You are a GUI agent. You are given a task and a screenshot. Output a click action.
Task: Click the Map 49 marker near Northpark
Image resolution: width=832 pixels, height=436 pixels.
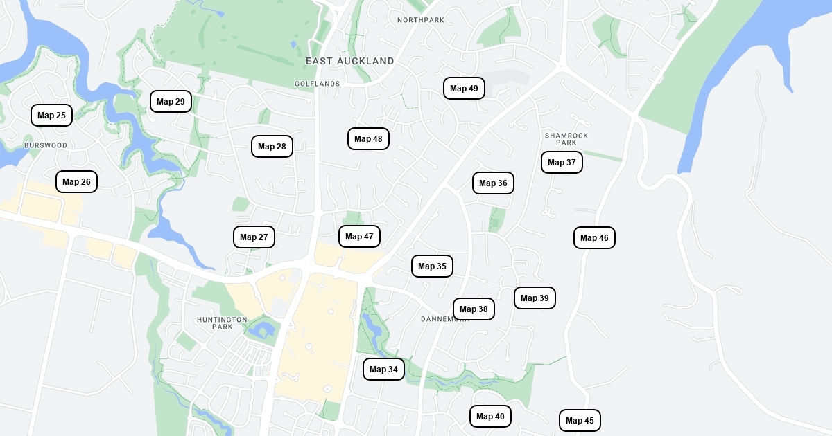coord(464,89)
